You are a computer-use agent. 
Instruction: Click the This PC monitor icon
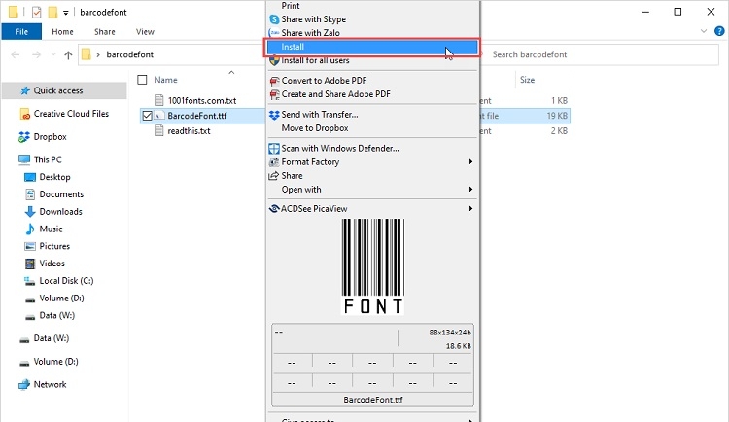coord(24,160)
